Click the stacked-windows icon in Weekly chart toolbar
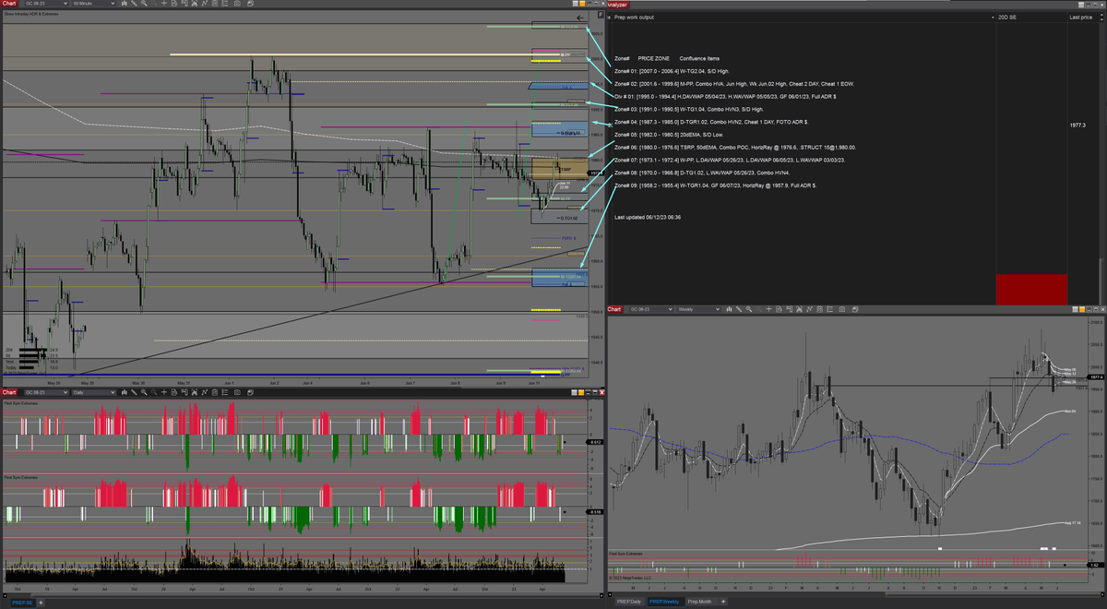The width and height of the screenshot is (1107, 609). coord(855,308)
